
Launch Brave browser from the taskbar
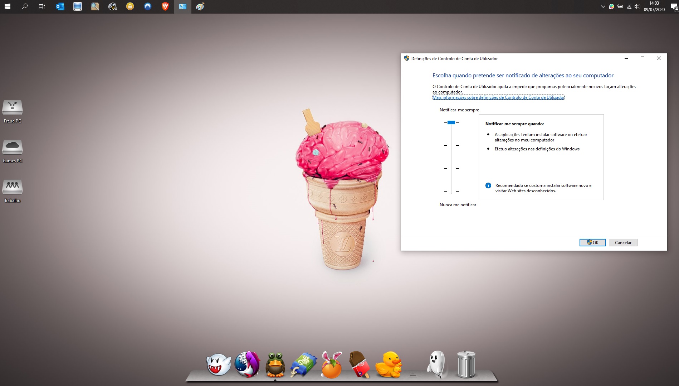click(x=165, y=6)
